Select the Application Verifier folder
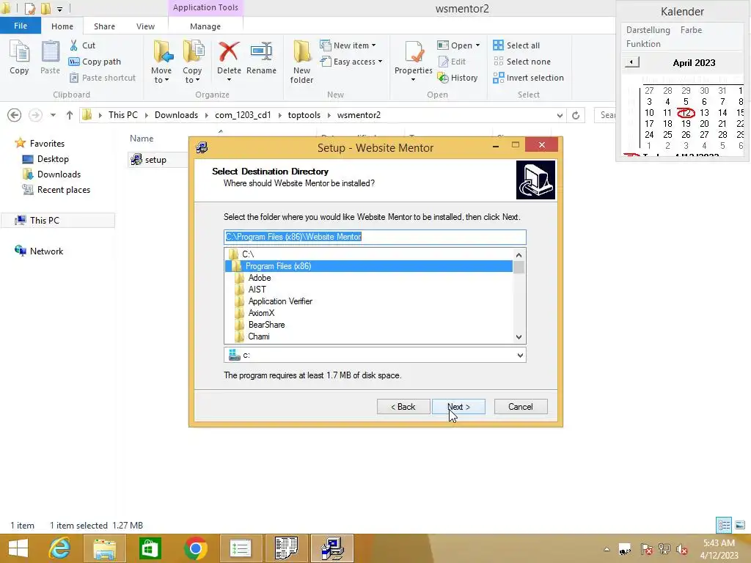This screenshot has height=563, width=751. (x=274, y=301)
